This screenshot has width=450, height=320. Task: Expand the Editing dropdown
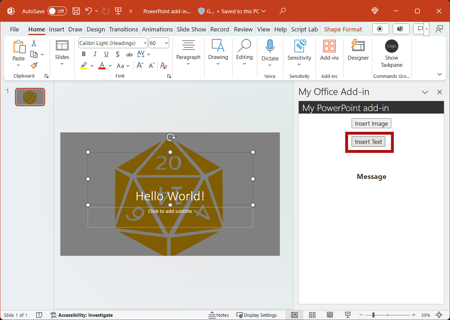(x=244, y=64)
